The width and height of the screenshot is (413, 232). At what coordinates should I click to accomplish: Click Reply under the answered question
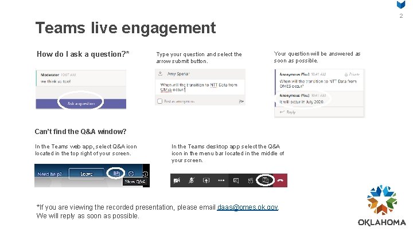click(287, 112)
